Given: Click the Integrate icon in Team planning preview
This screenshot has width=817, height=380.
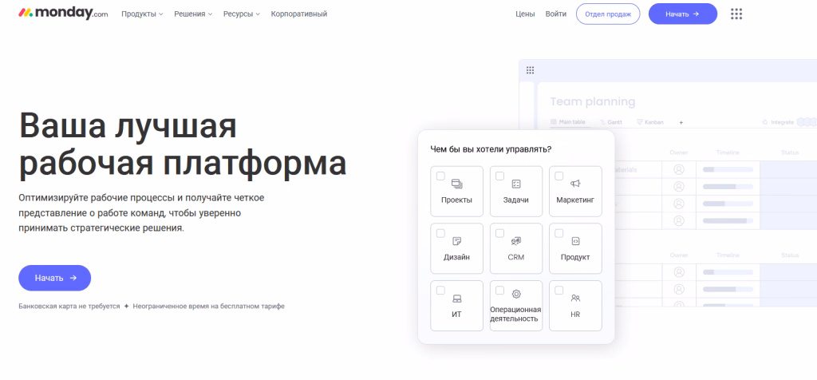Looking at the screenshot, I should click(x=765, y=122).
